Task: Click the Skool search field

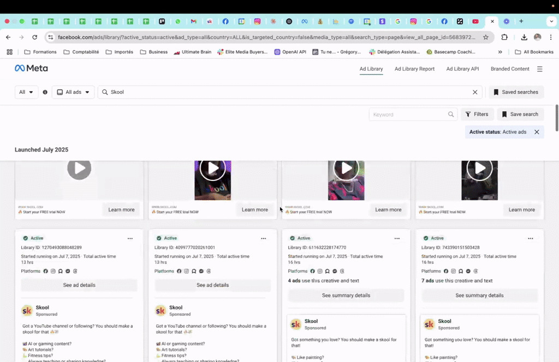Action: (x=289, y=92)
